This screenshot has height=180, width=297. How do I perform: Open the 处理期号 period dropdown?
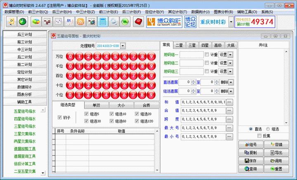click(x=123, y=46)
